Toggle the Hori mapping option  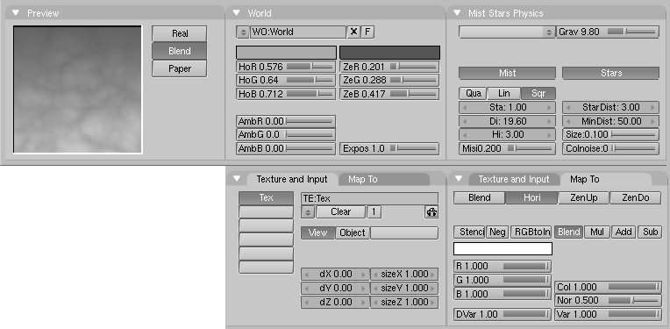click(531, 197)
